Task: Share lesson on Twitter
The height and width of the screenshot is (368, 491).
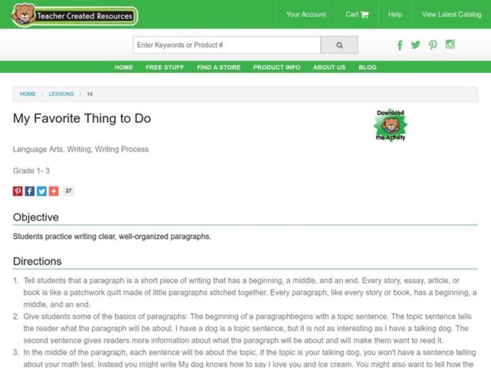Action: [x=42, y=191]
